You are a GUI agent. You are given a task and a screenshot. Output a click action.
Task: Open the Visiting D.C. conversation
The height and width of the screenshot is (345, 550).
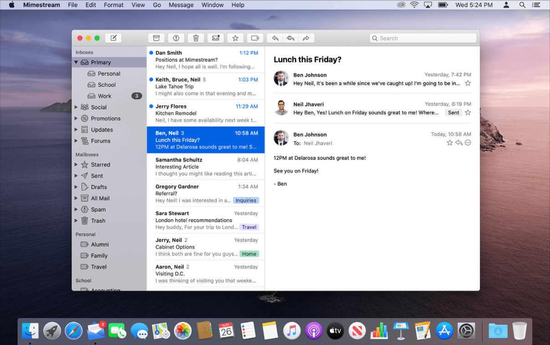pyautogui.click(x=206, y=274)
